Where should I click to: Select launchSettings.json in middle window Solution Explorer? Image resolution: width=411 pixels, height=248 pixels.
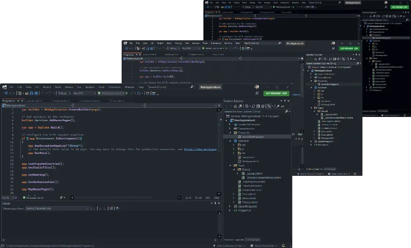point(330,84)
